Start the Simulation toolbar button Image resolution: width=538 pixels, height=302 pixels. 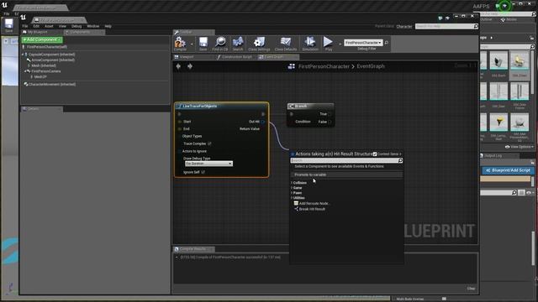tap(310, 42)
